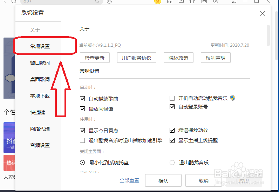The image size is (279, 192).
Task: Go to 常规设置 sidebar section
Action: point(40,46)
